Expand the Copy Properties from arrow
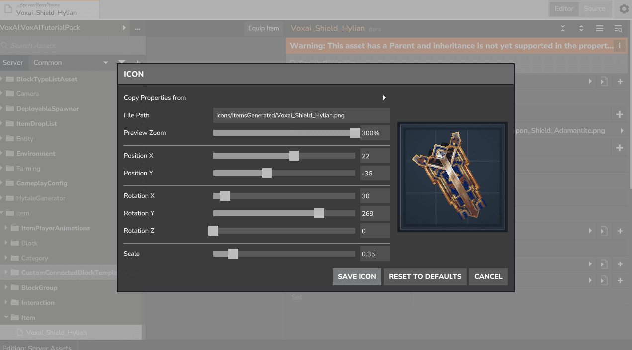632x350 pixels. click(384, 98)
